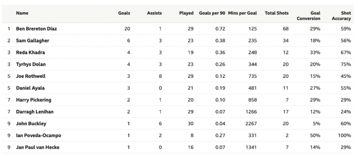This screenshot has height=155, width=355.
Task: Click the Shot Accuracy column header
Action: tap(341, 16)
